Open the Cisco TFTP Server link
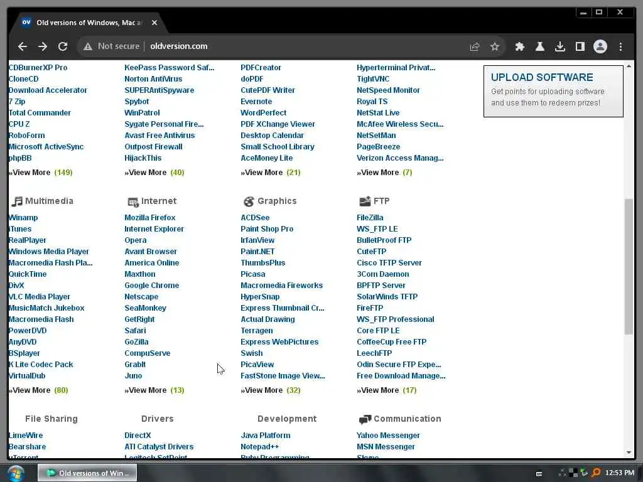Viewport: 643px width, 482px height. pyautogui.click(x=389, y=263)
